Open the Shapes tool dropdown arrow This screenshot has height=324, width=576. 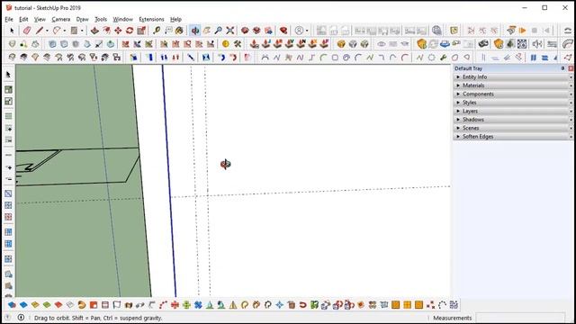click(82, 31)
